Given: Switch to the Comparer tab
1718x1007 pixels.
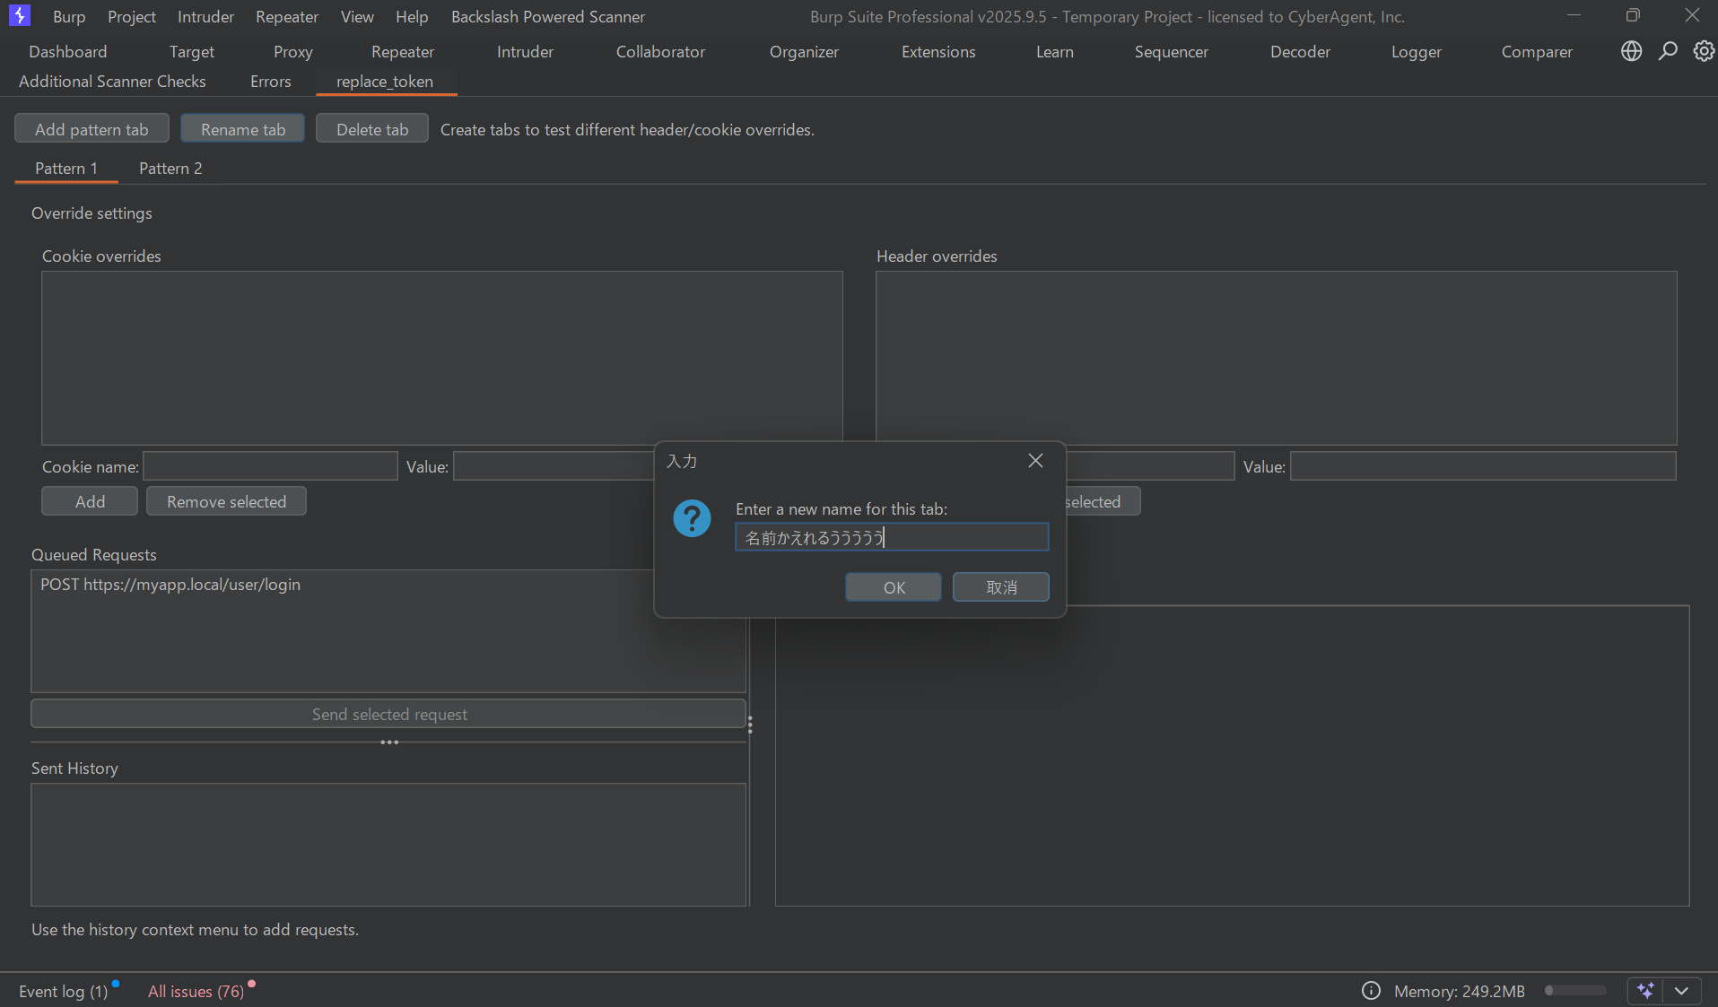Looking at the screenshot, I should click(x=1538, y=52).
